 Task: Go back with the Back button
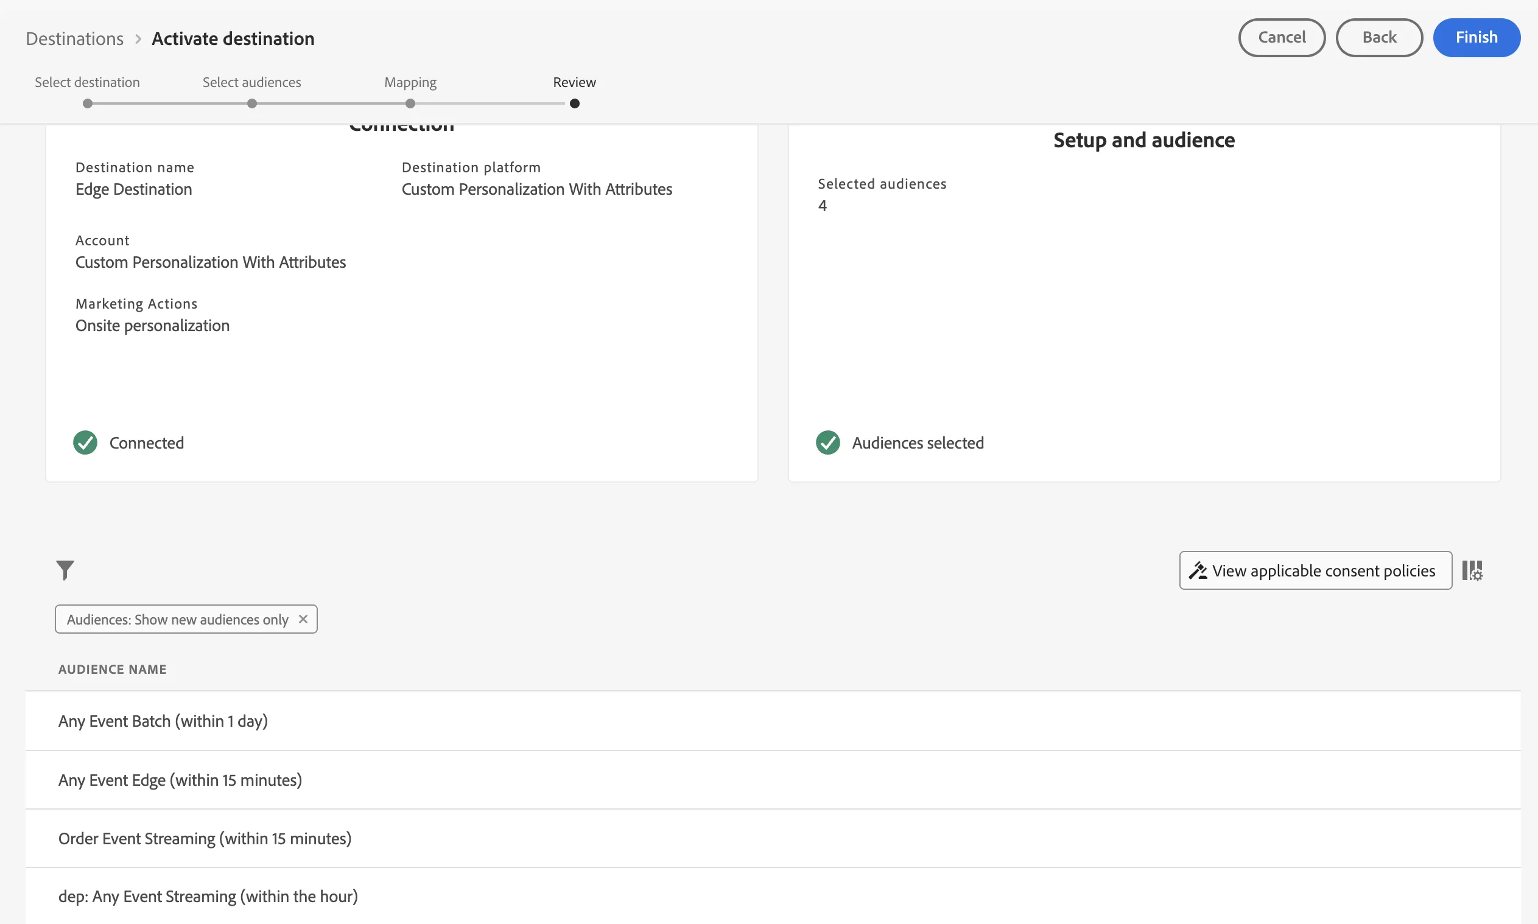coord(1378,37)
